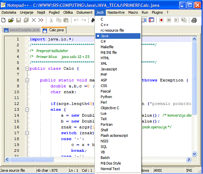Click the Undo arrow icon
This screenshot has width=203, height=174.
tap(76, 20)
